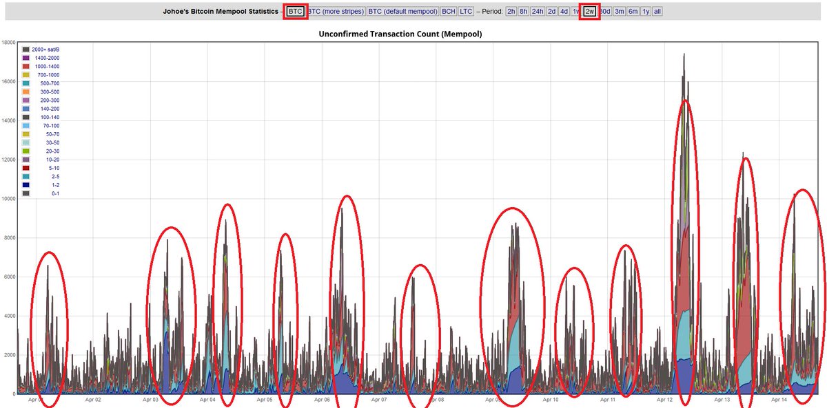Screen dimensions: 827x408
Task: Click the 'Apr 03' x-axis label
Action: (150, 400)
